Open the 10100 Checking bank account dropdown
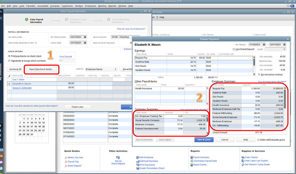 [125, 37]
